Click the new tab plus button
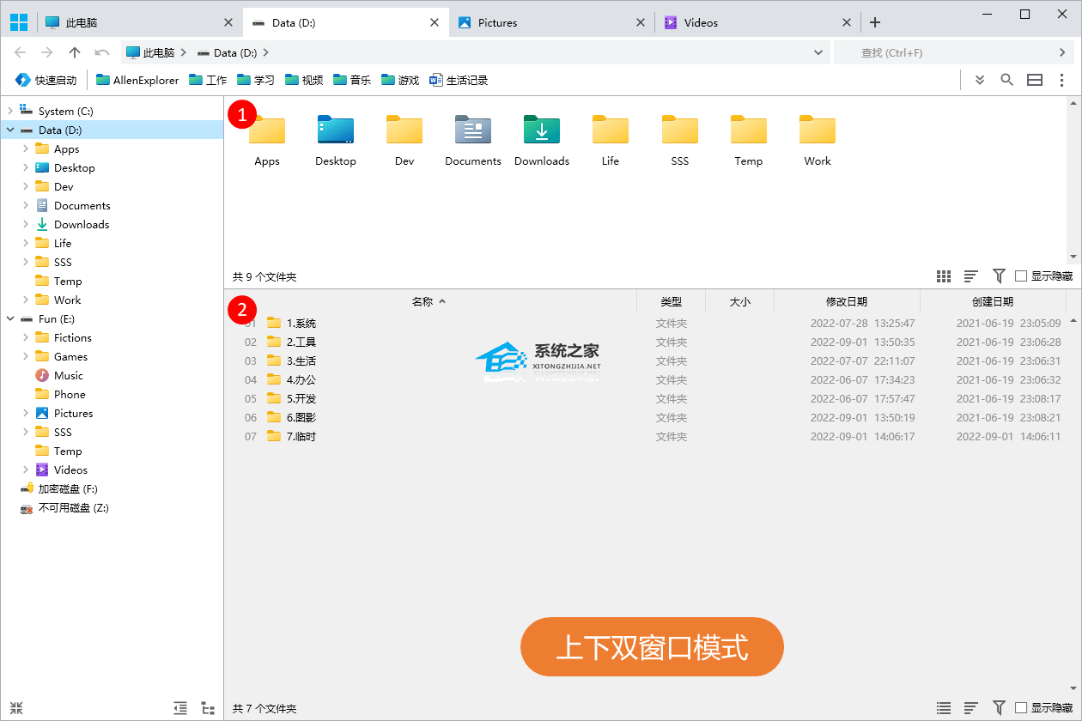This screenshot has width=1082, height=721. pyautogui.click(x=875, y=22)
